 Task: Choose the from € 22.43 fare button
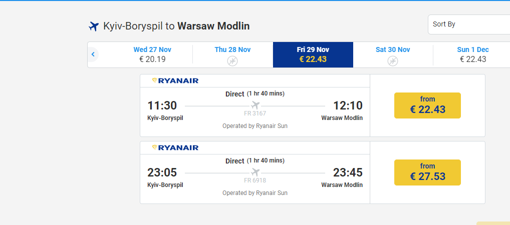click(427, 105)
